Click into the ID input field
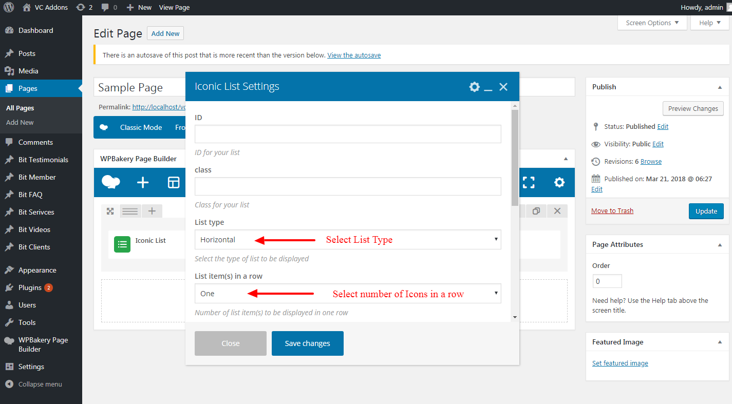Viewport: 732px width, 404px height. [348, 134]
